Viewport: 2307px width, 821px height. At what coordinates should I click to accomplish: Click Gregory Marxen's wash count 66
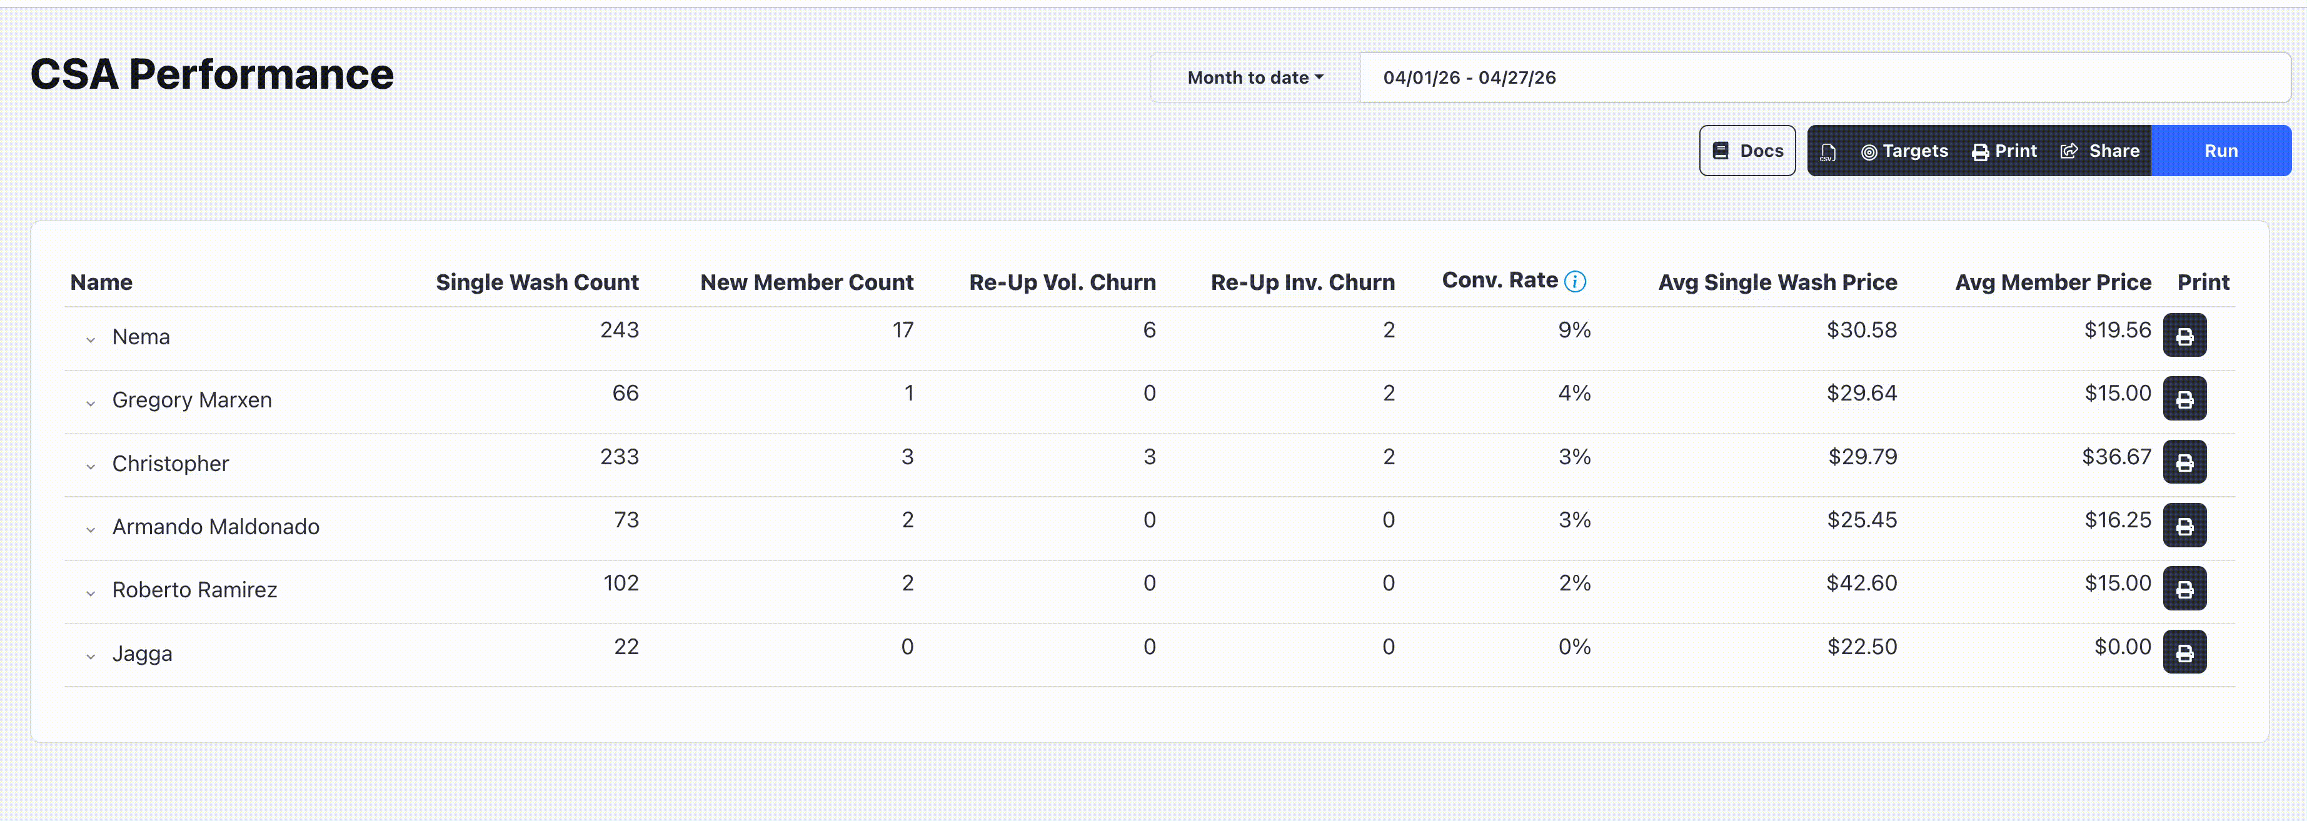625,393
